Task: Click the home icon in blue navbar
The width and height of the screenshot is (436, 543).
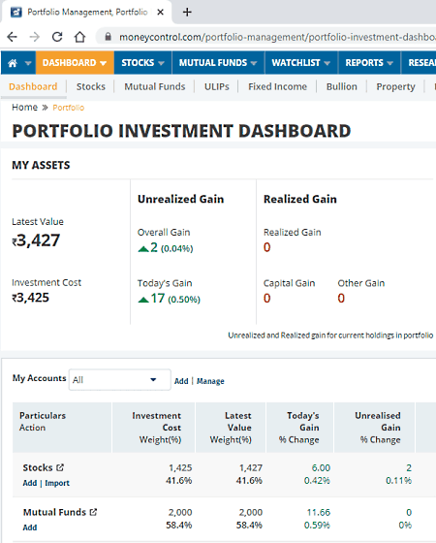Action: pyautogui.click(x=13, y=63)
